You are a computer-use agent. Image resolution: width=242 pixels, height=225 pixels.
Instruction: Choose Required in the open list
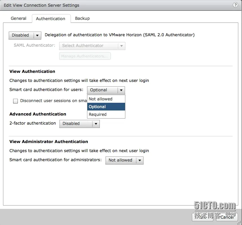point(106,115)
